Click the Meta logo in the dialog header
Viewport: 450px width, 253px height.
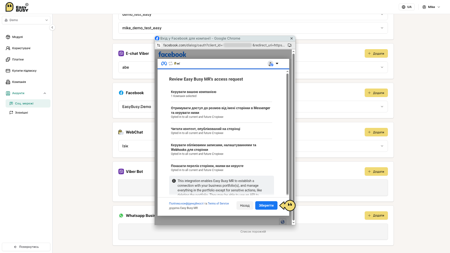164,64
